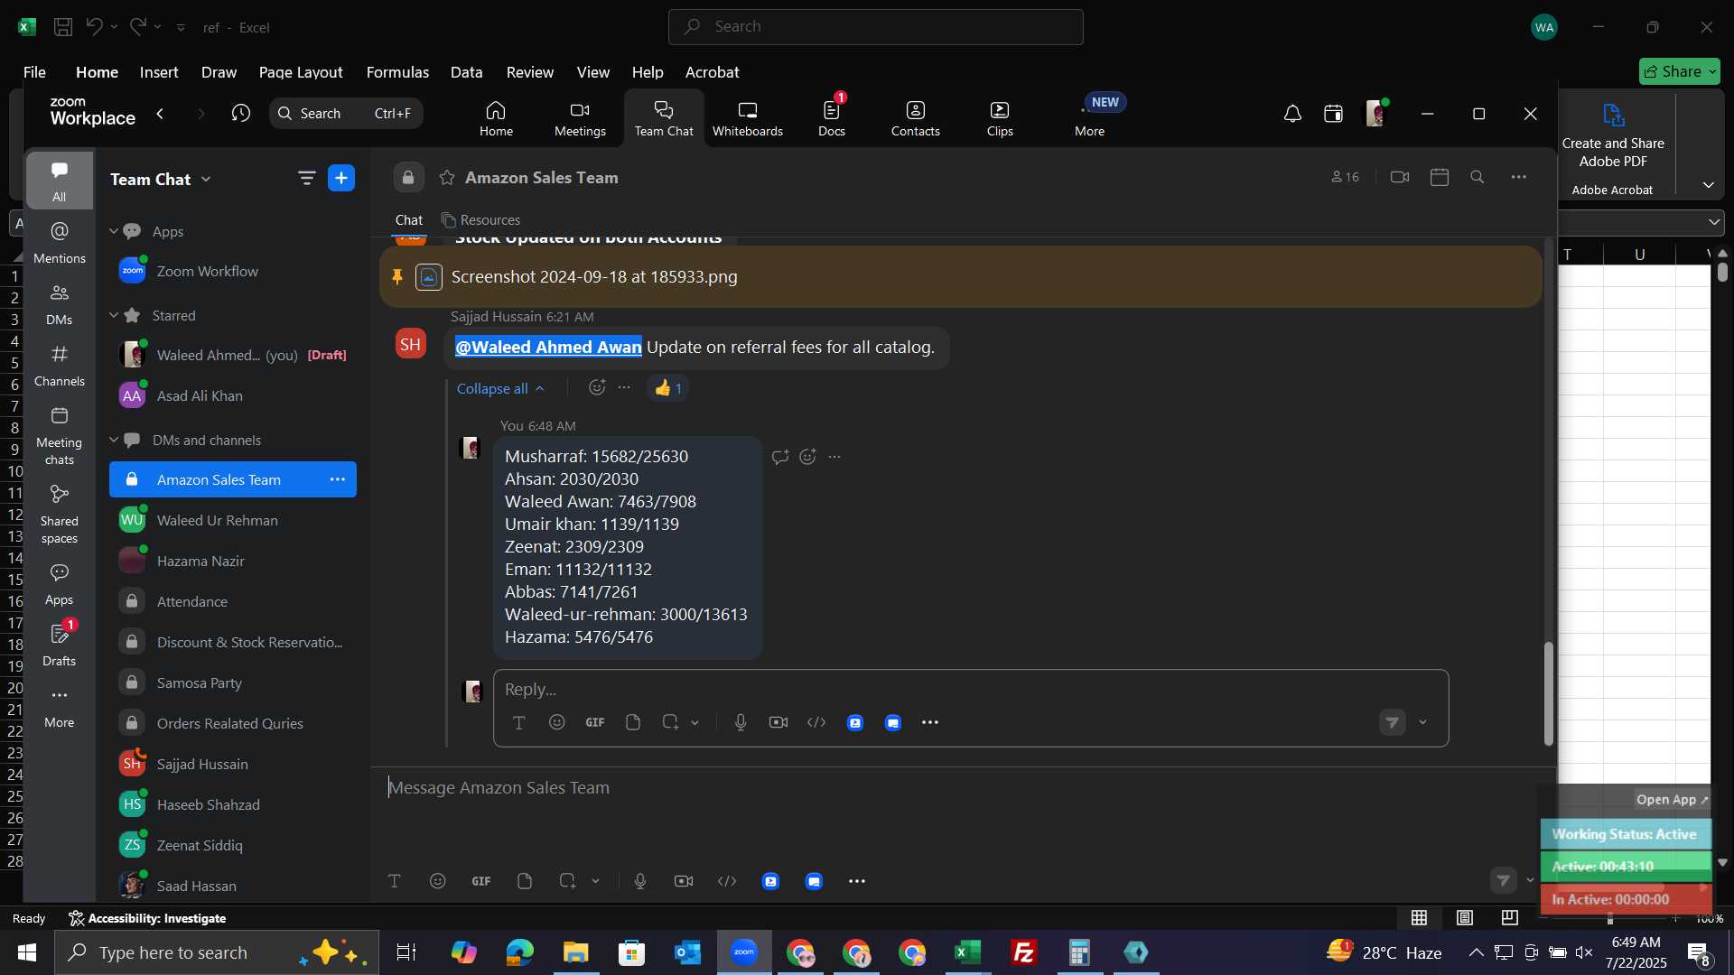Open Meeting chats in sidebar
1734x975 pixels.
(x=60, y=436)
